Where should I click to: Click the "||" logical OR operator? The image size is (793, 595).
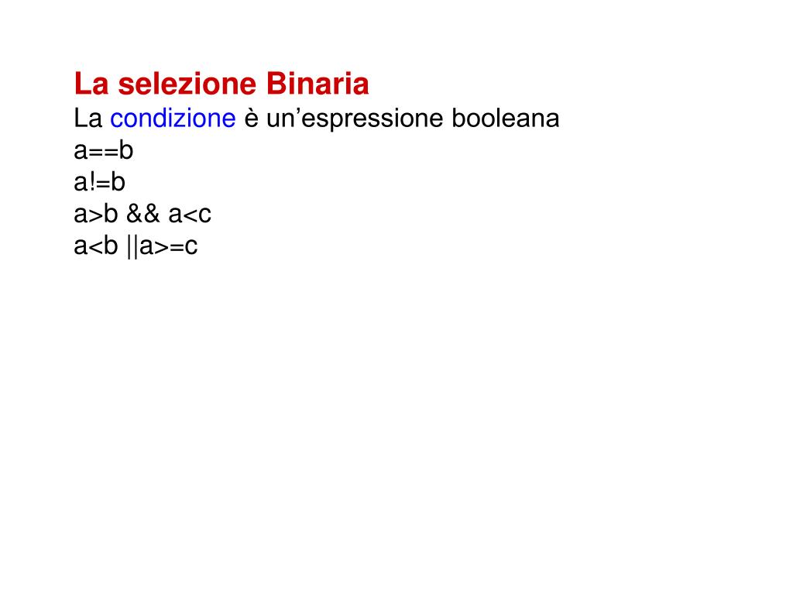pyautogui.click(x=132, y=246)
